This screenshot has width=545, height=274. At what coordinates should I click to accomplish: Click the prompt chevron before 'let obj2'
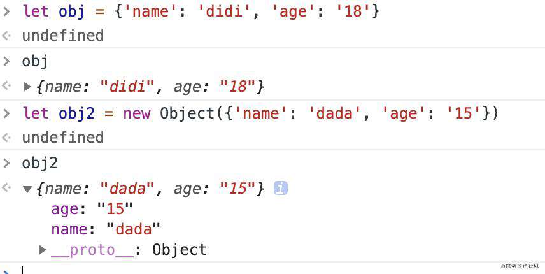[x=6, y=113]
